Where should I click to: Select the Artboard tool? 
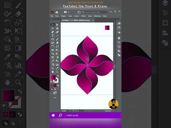pos(53,68)
